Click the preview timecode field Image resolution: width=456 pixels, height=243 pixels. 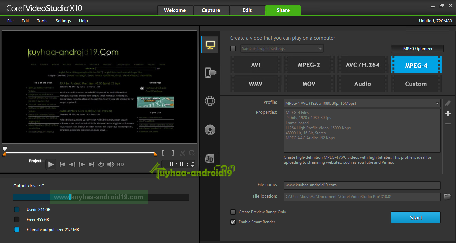click(176, 164)
